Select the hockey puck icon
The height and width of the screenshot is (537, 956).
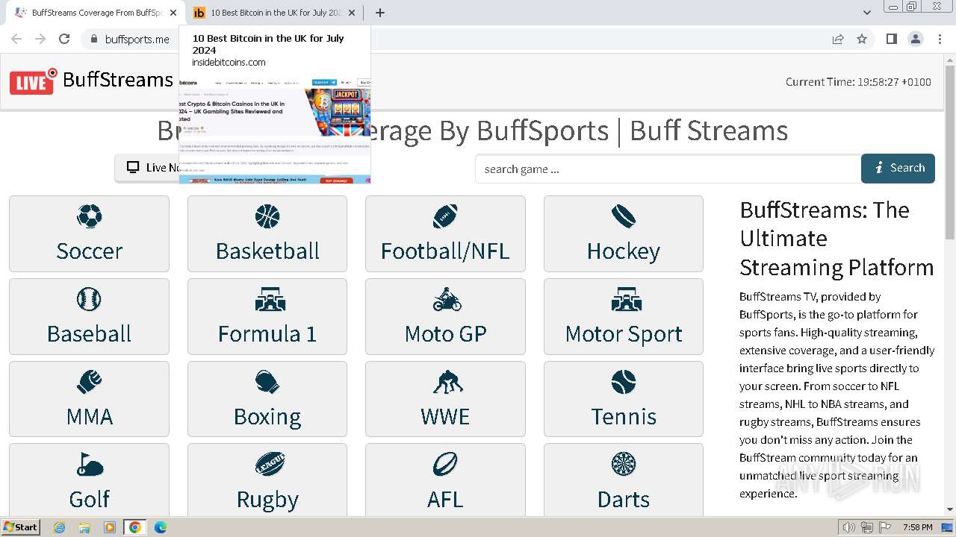click(624, 217)
